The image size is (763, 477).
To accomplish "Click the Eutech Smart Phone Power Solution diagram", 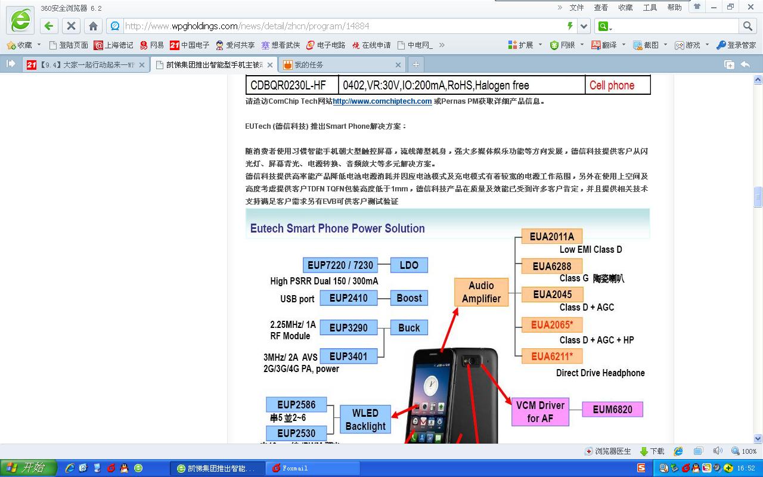I will pyautogui.click(x=448, y=326).
